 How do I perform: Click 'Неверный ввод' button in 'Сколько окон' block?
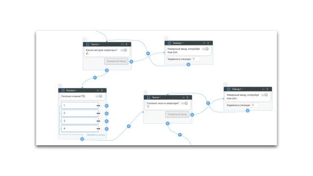point(177,114)
